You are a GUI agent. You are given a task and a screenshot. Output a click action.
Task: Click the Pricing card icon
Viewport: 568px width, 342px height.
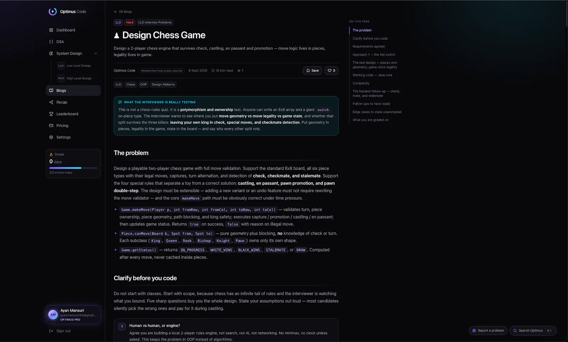click(x=51, y=126)
